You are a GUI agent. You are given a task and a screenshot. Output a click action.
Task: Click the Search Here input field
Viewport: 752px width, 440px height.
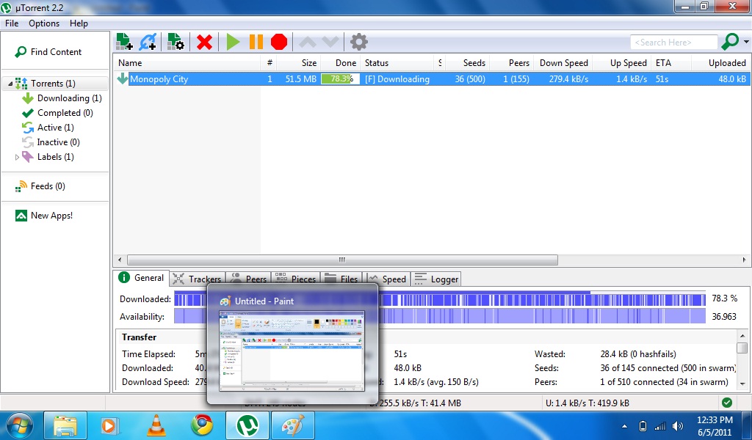click(x=674, y=42)
